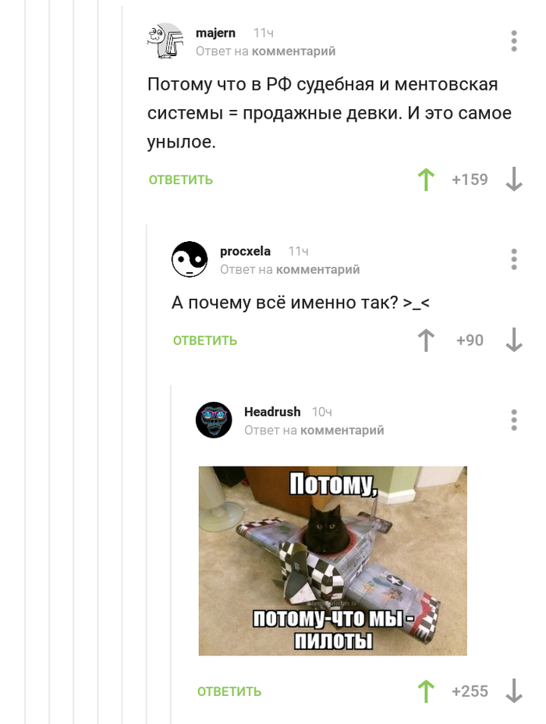Open procxela username link
Screen dimensions: 546x724
pyautogui.click(x=245, y=251)
